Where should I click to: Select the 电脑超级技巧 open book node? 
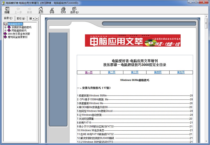15,24
